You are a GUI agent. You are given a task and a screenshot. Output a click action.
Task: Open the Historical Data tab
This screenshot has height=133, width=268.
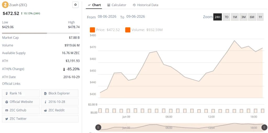(x=146, y=5)
